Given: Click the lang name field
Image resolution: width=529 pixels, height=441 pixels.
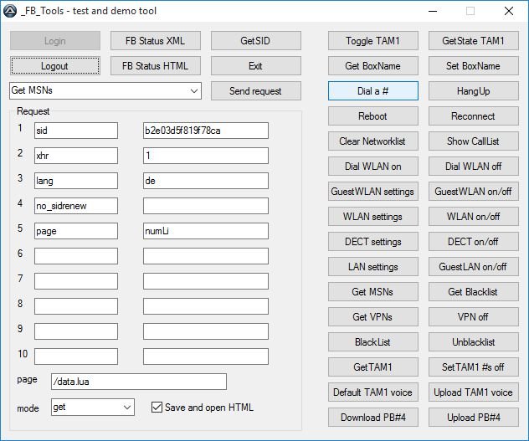Looking at the screenshot, I should point(76,181).
